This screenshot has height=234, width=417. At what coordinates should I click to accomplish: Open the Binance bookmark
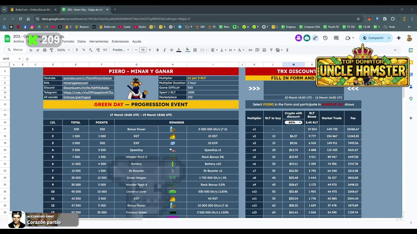82,27
